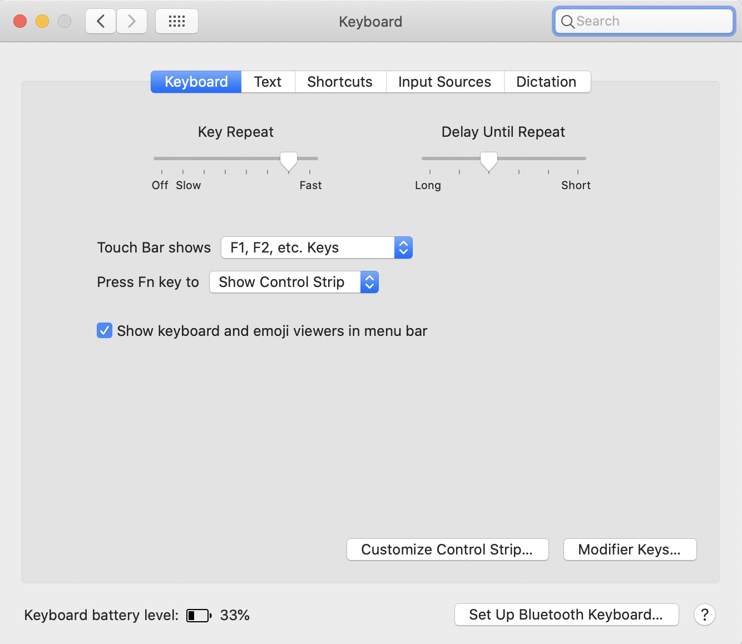Open the Input Sources tab
The height and width of the screenshot is (644, 742).
click(x=444, y=82)
